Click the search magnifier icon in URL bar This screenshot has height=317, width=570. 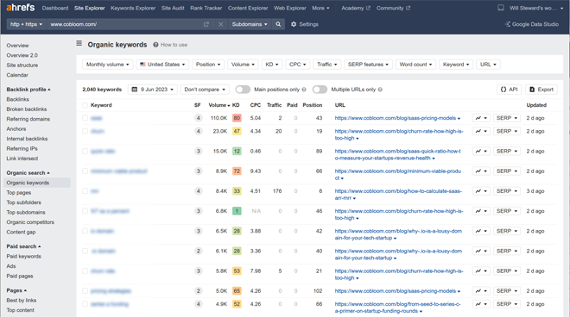(278, 24)
